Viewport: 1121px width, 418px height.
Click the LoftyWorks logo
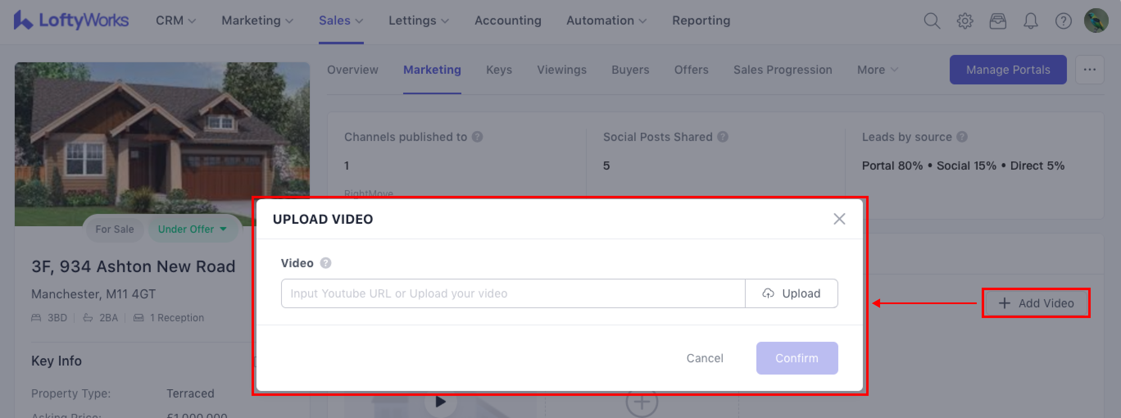click(x=71, y=20)
